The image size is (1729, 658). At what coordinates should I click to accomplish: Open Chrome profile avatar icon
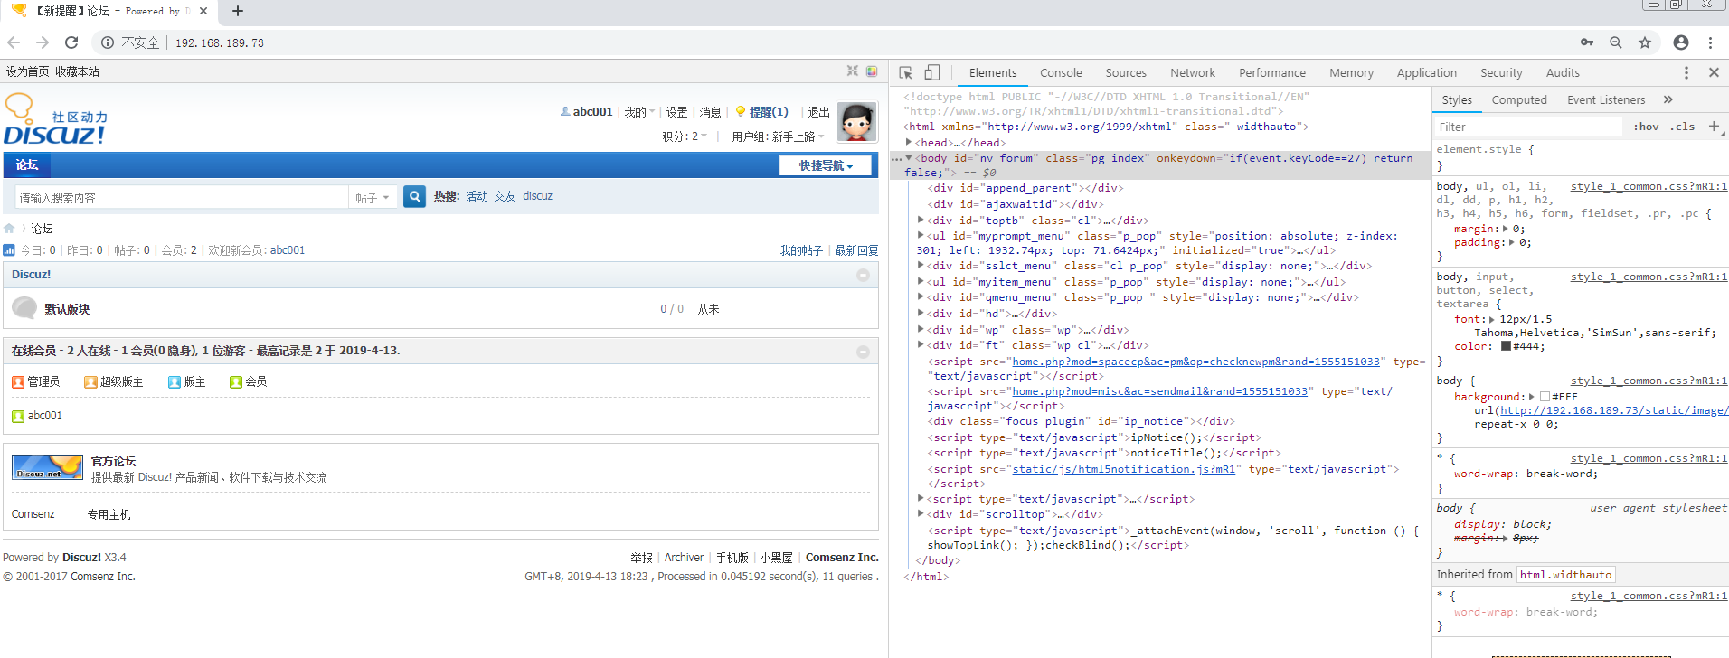[x=1681, y=42]
